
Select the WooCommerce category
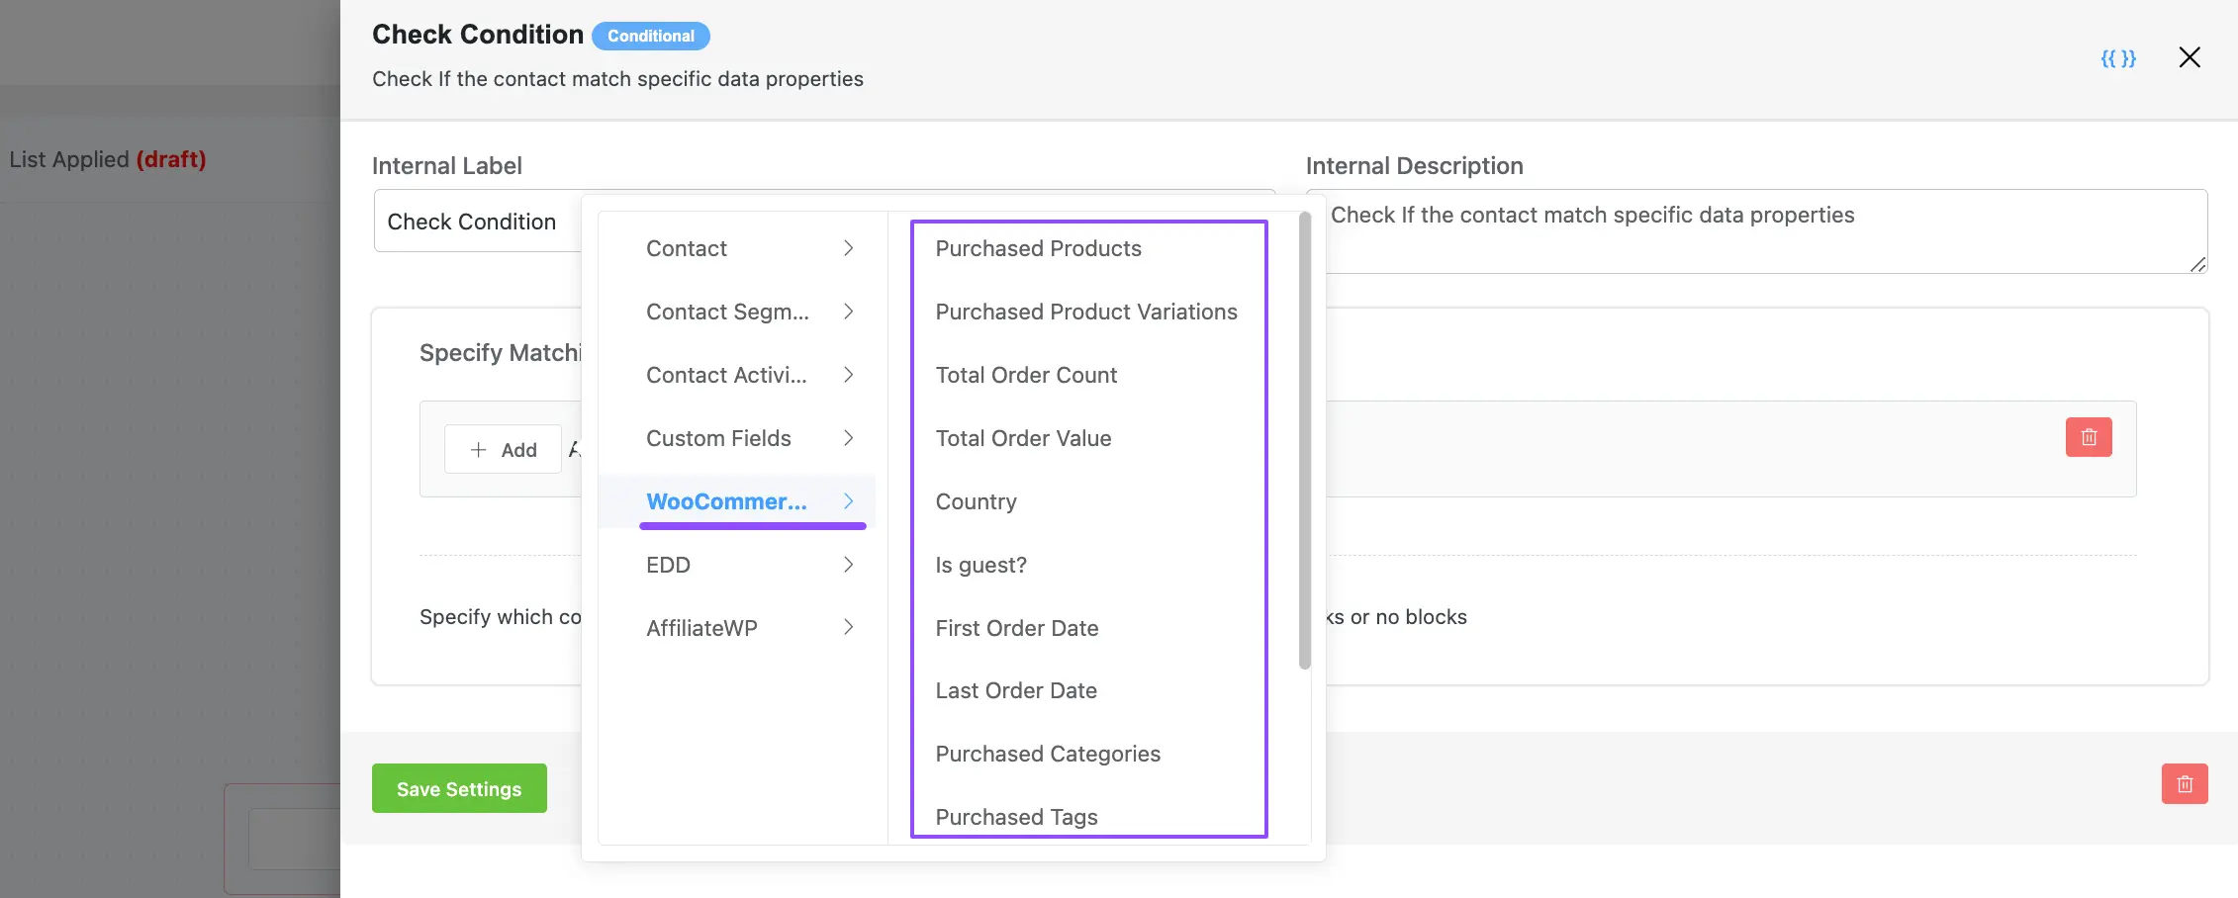[737, 501]
